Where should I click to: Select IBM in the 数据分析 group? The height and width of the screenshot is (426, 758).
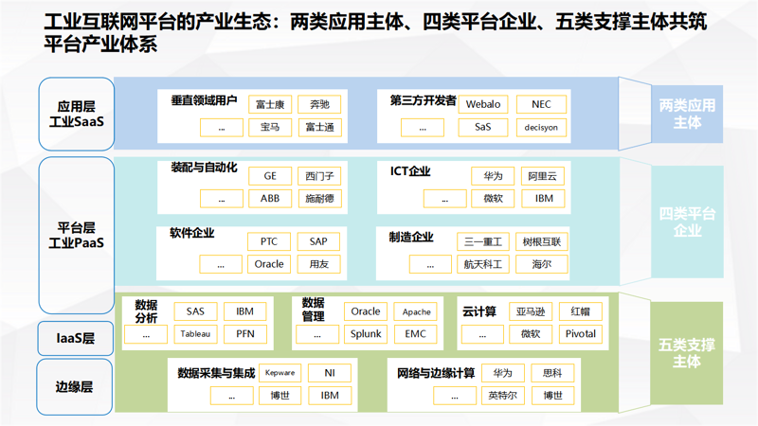[245, 311]
